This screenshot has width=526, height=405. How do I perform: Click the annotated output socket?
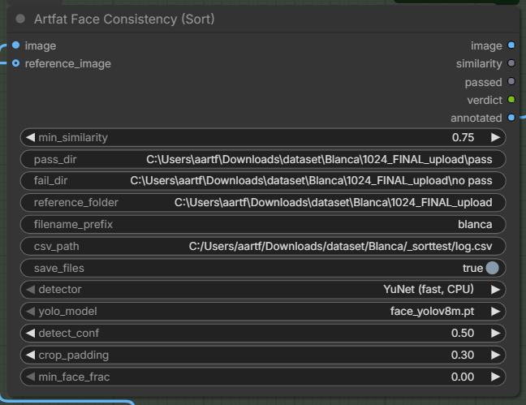click(511, 118)
